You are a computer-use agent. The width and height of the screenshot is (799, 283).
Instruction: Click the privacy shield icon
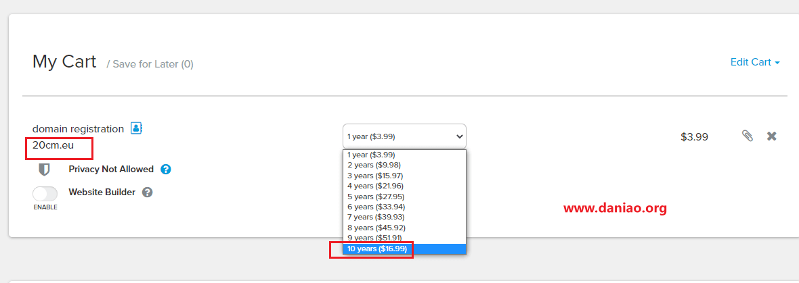[44, 169]
